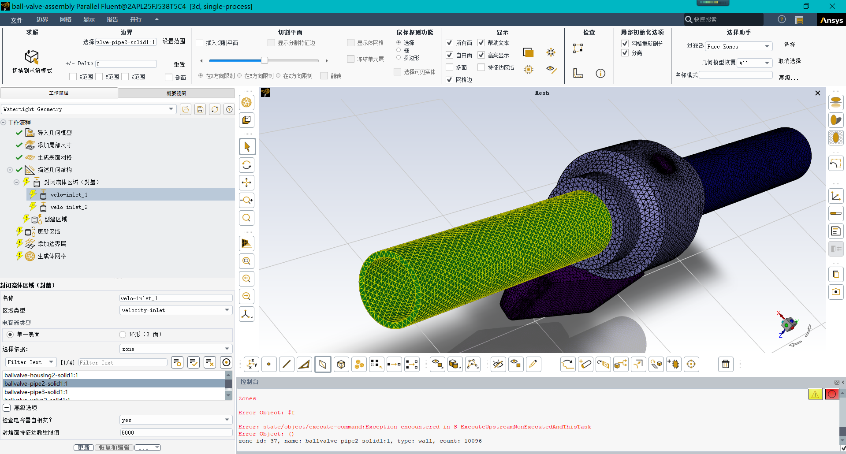846x454 pixels.
Task: Open the 边界 menu
Action: click(42, 20)
